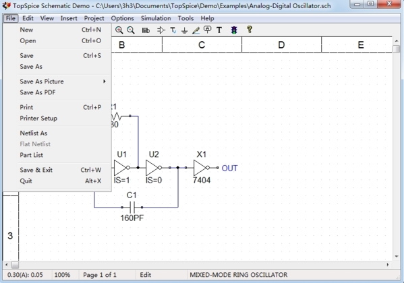Select the ground symbol tool
This screenshot has height=283, width=404.
184,30
